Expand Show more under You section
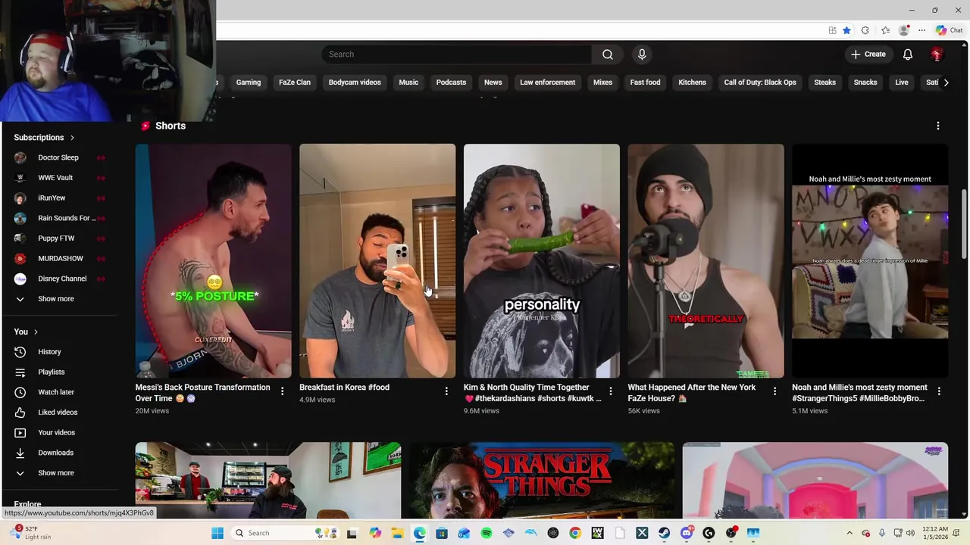Viewport: 970px width, 545px height. (59, 473)
